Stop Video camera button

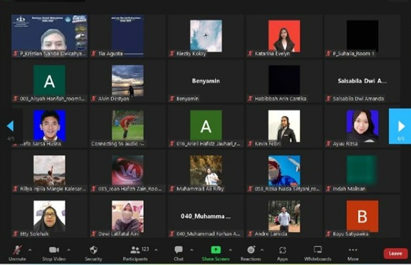pyautogui.click(x=54, y=253)
